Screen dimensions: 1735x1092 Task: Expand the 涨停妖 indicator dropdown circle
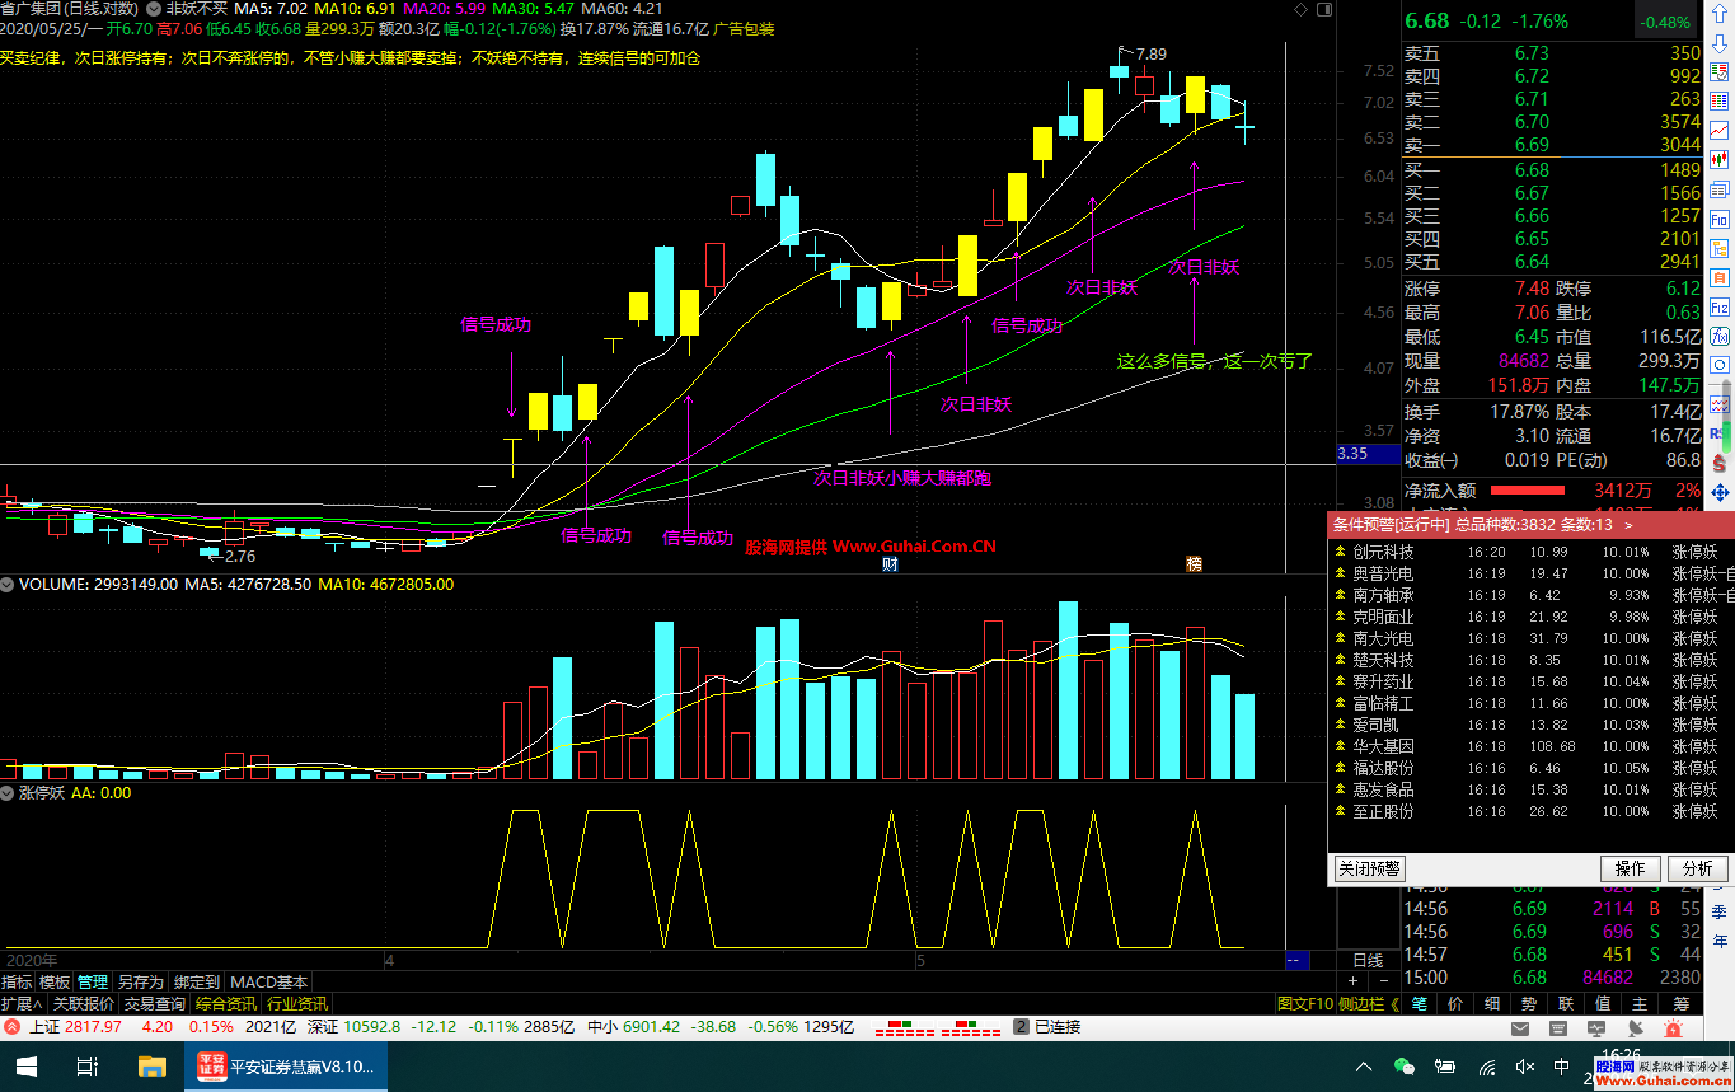click(x=7, y=793)
